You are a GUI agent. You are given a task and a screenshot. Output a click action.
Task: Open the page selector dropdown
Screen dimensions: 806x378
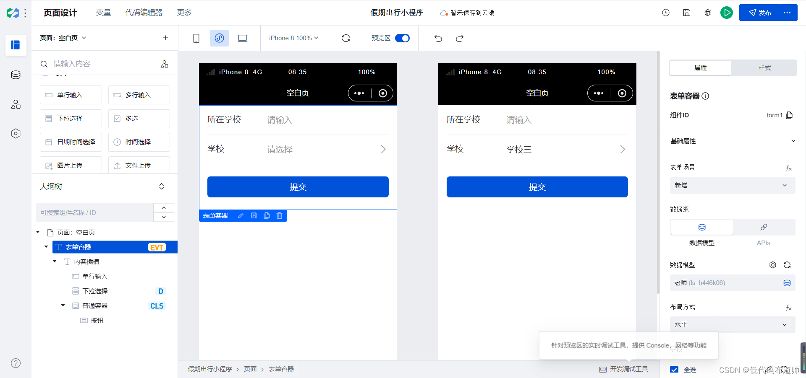pyautogui.click(x=63, y=38)
